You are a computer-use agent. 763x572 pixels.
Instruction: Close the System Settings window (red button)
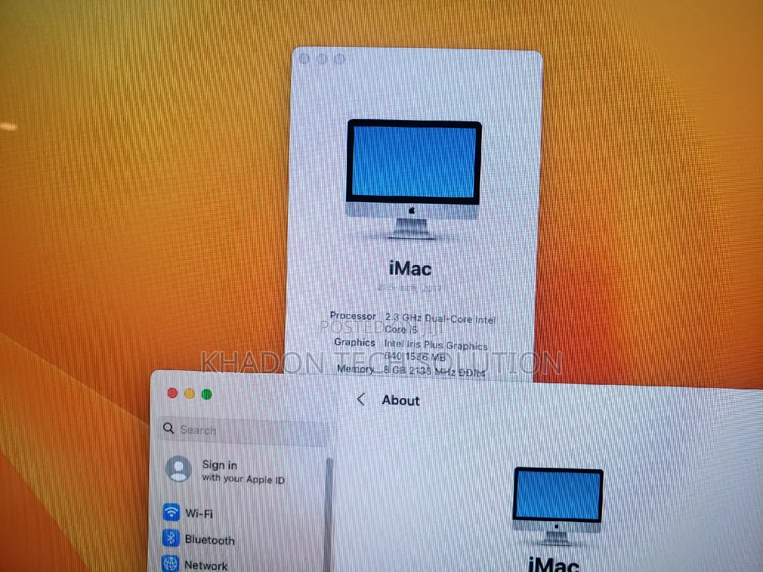pos(172,393)
